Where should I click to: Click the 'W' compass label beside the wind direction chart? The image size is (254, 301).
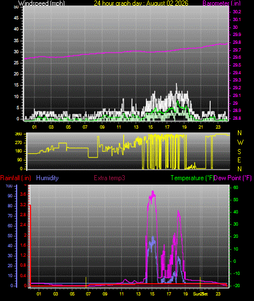[x=240, y=142]
